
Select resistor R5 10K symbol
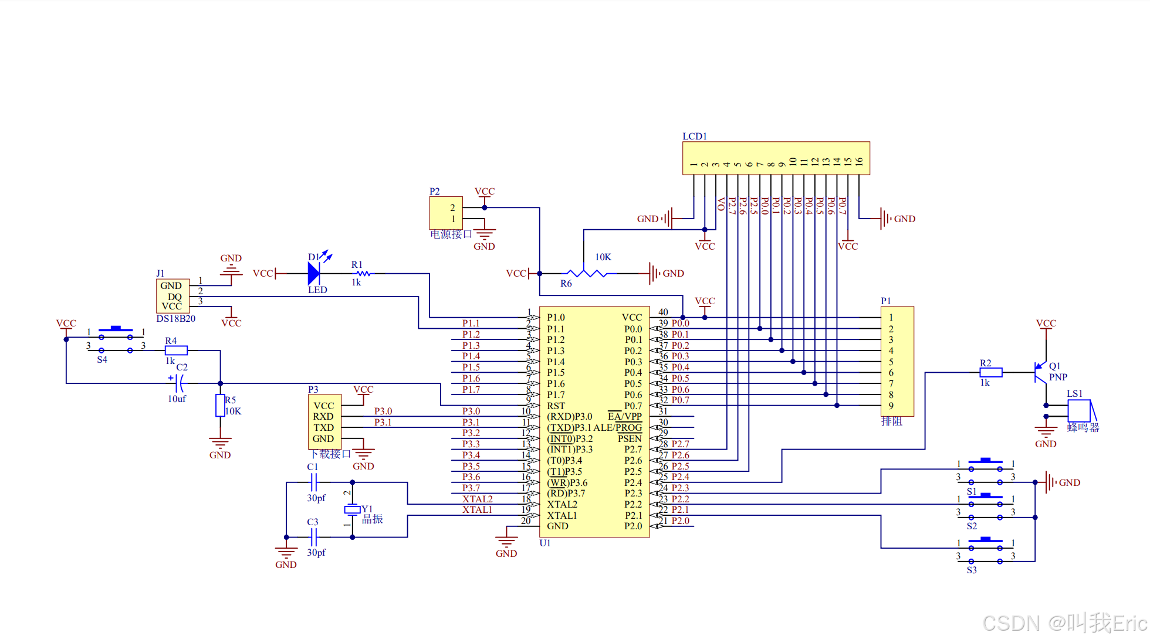pyautogui.click(x=220, y=406)
